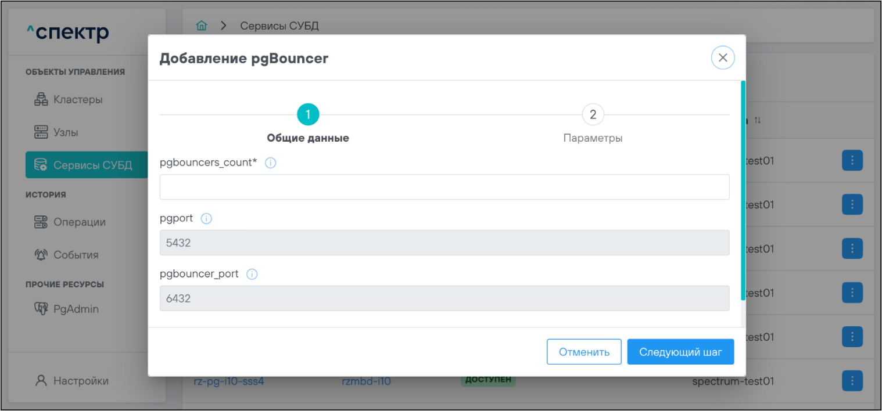Open rz-pg-i10-sss4 service link
882x411 pixels.
tap(229, 381)
